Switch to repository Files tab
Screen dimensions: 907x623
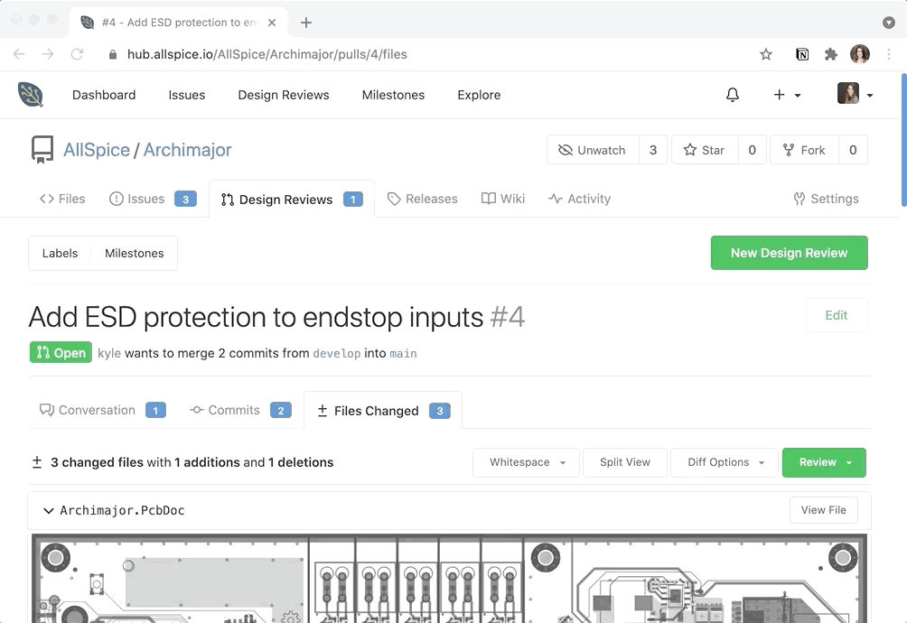(62, 199)
